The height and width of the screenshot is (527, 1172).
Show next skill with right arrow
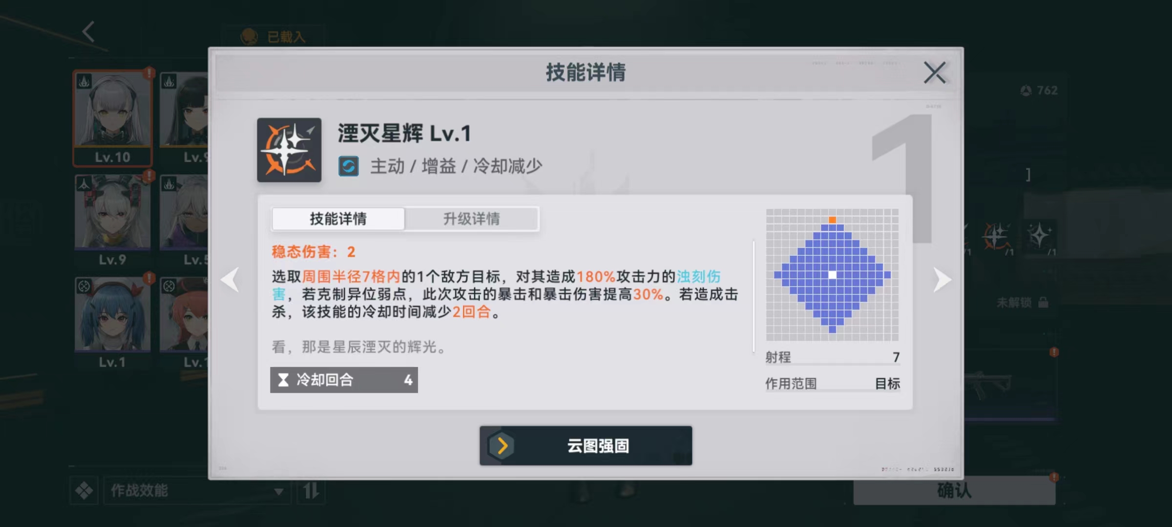coord(942,280)
